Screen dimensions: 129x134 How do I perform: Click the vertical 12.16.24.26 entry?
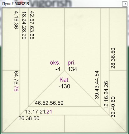[x=106, y=95]
